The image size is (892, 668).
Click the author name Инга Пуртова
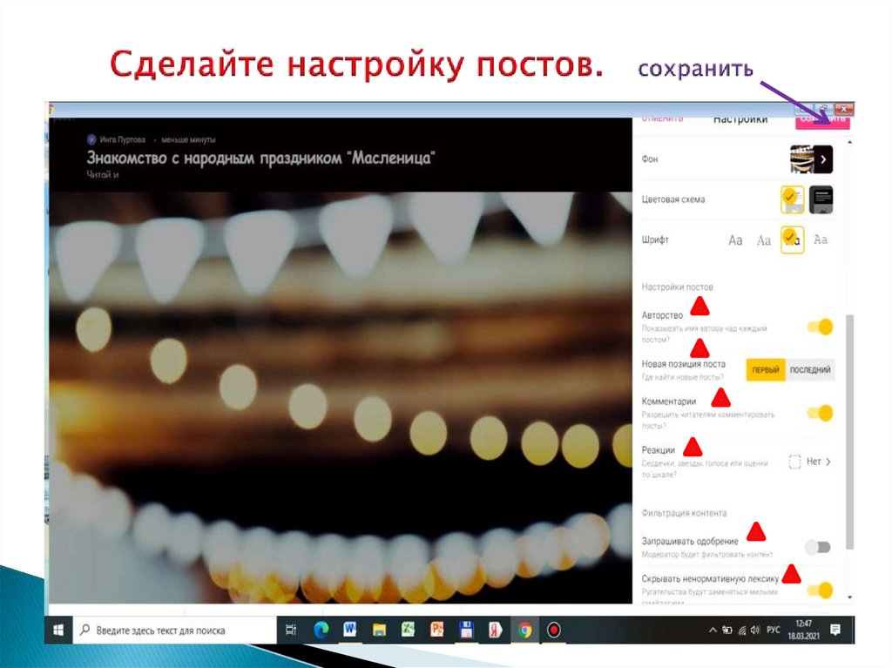pos(122,139)
